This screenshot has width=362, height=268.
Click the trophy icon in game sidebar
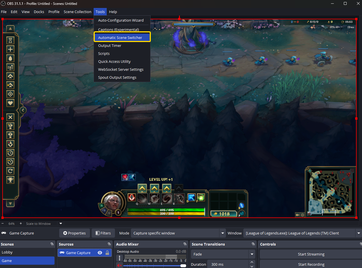click(x=11, y=180)
